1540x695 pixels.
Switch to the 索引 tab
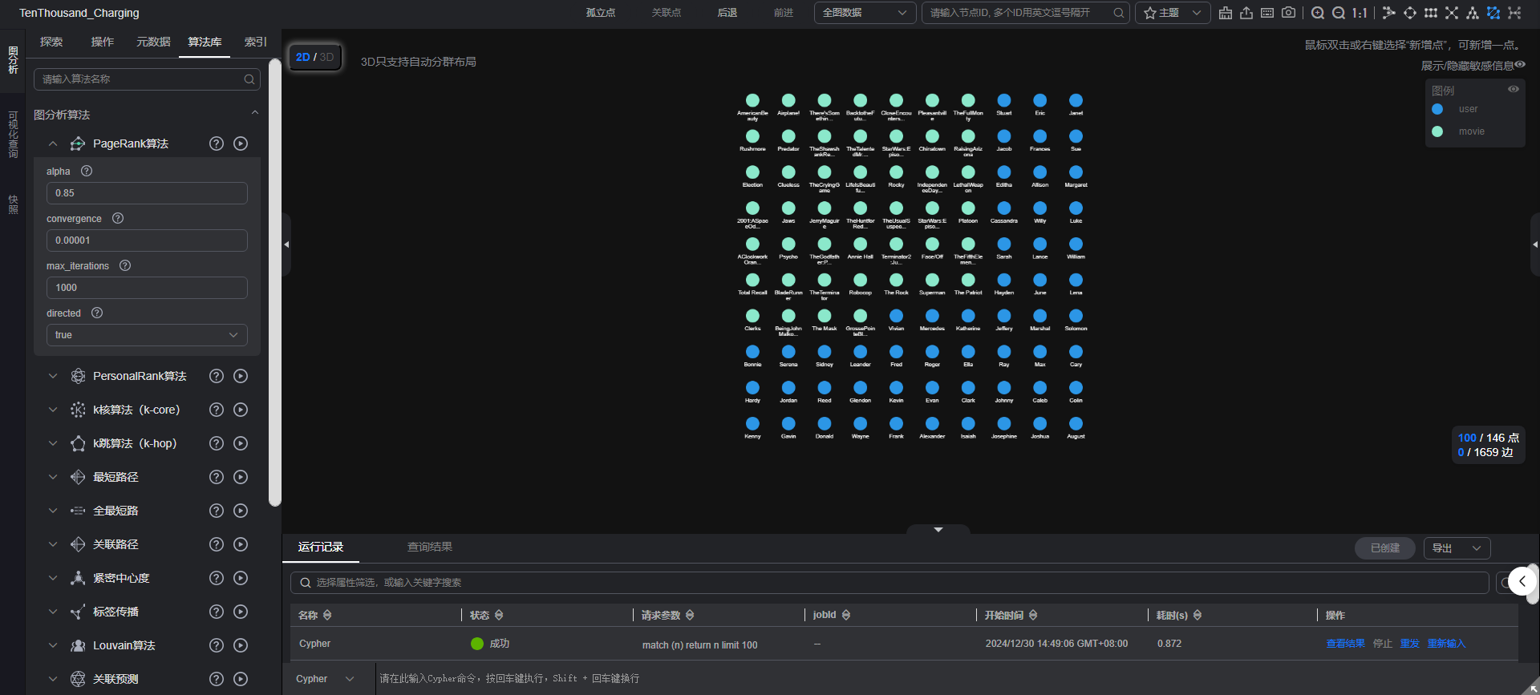(x=256, y=42)
